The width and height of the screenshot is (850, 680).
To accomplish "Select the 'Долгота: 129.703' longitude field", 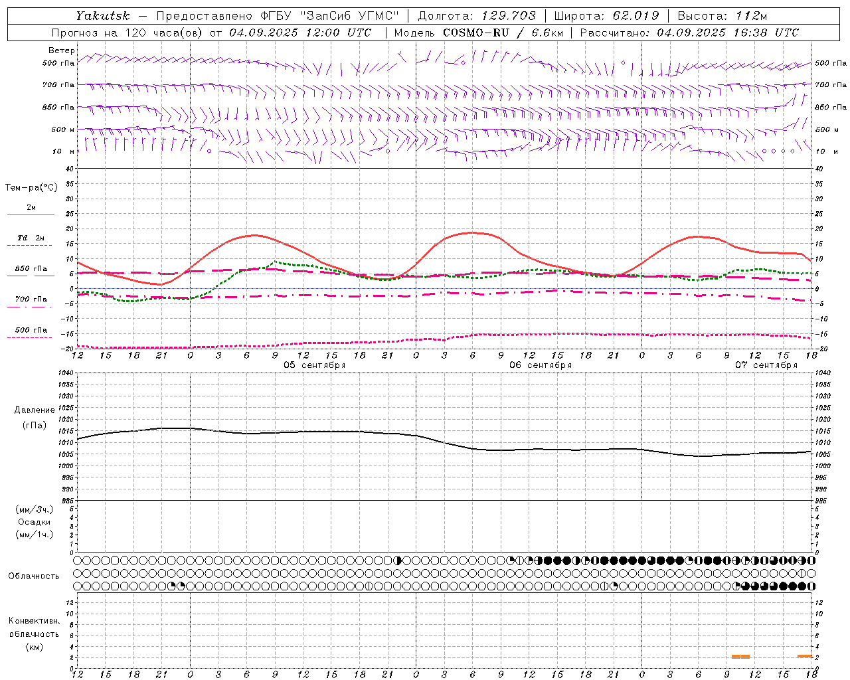I will (x=477, y=15).
